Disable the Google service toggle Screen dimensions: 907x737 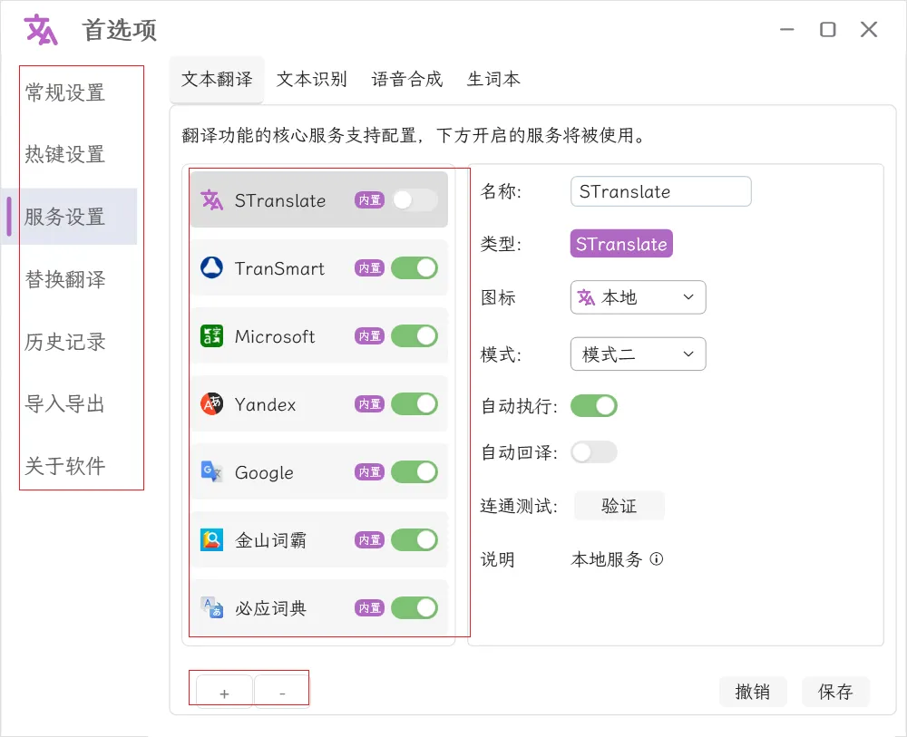(414, 471)
